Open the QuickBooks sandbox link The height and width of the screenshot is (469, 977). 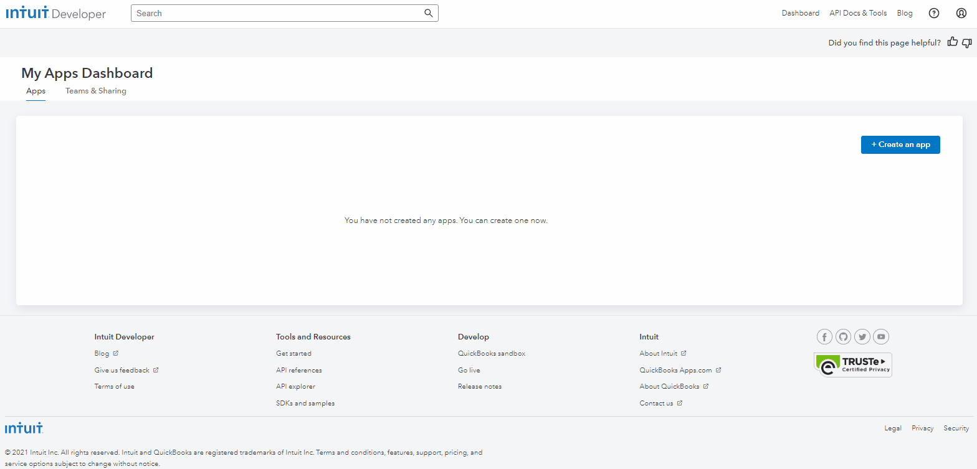(491, 353)
